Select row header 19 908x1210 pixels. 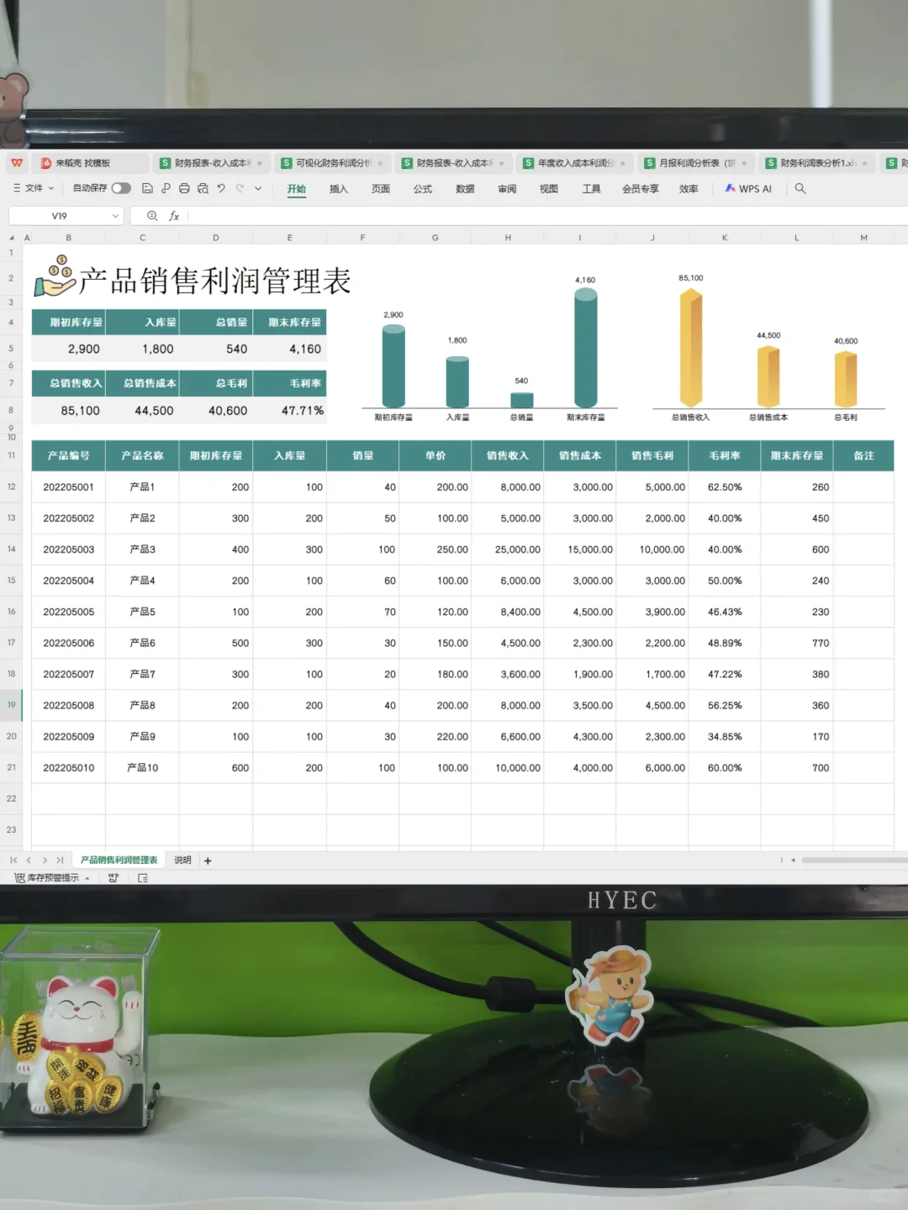click(x=11, y=705)
